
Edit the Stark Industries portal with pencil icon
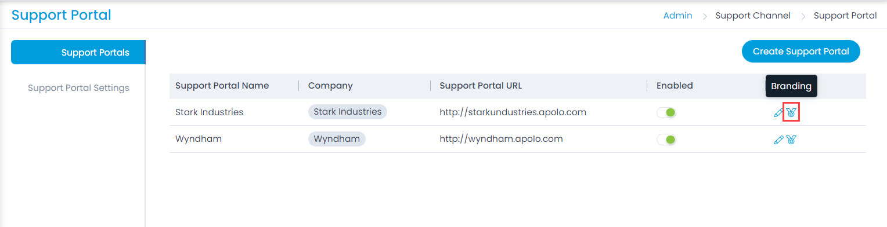pyautogui.click(x=779, y=113)
